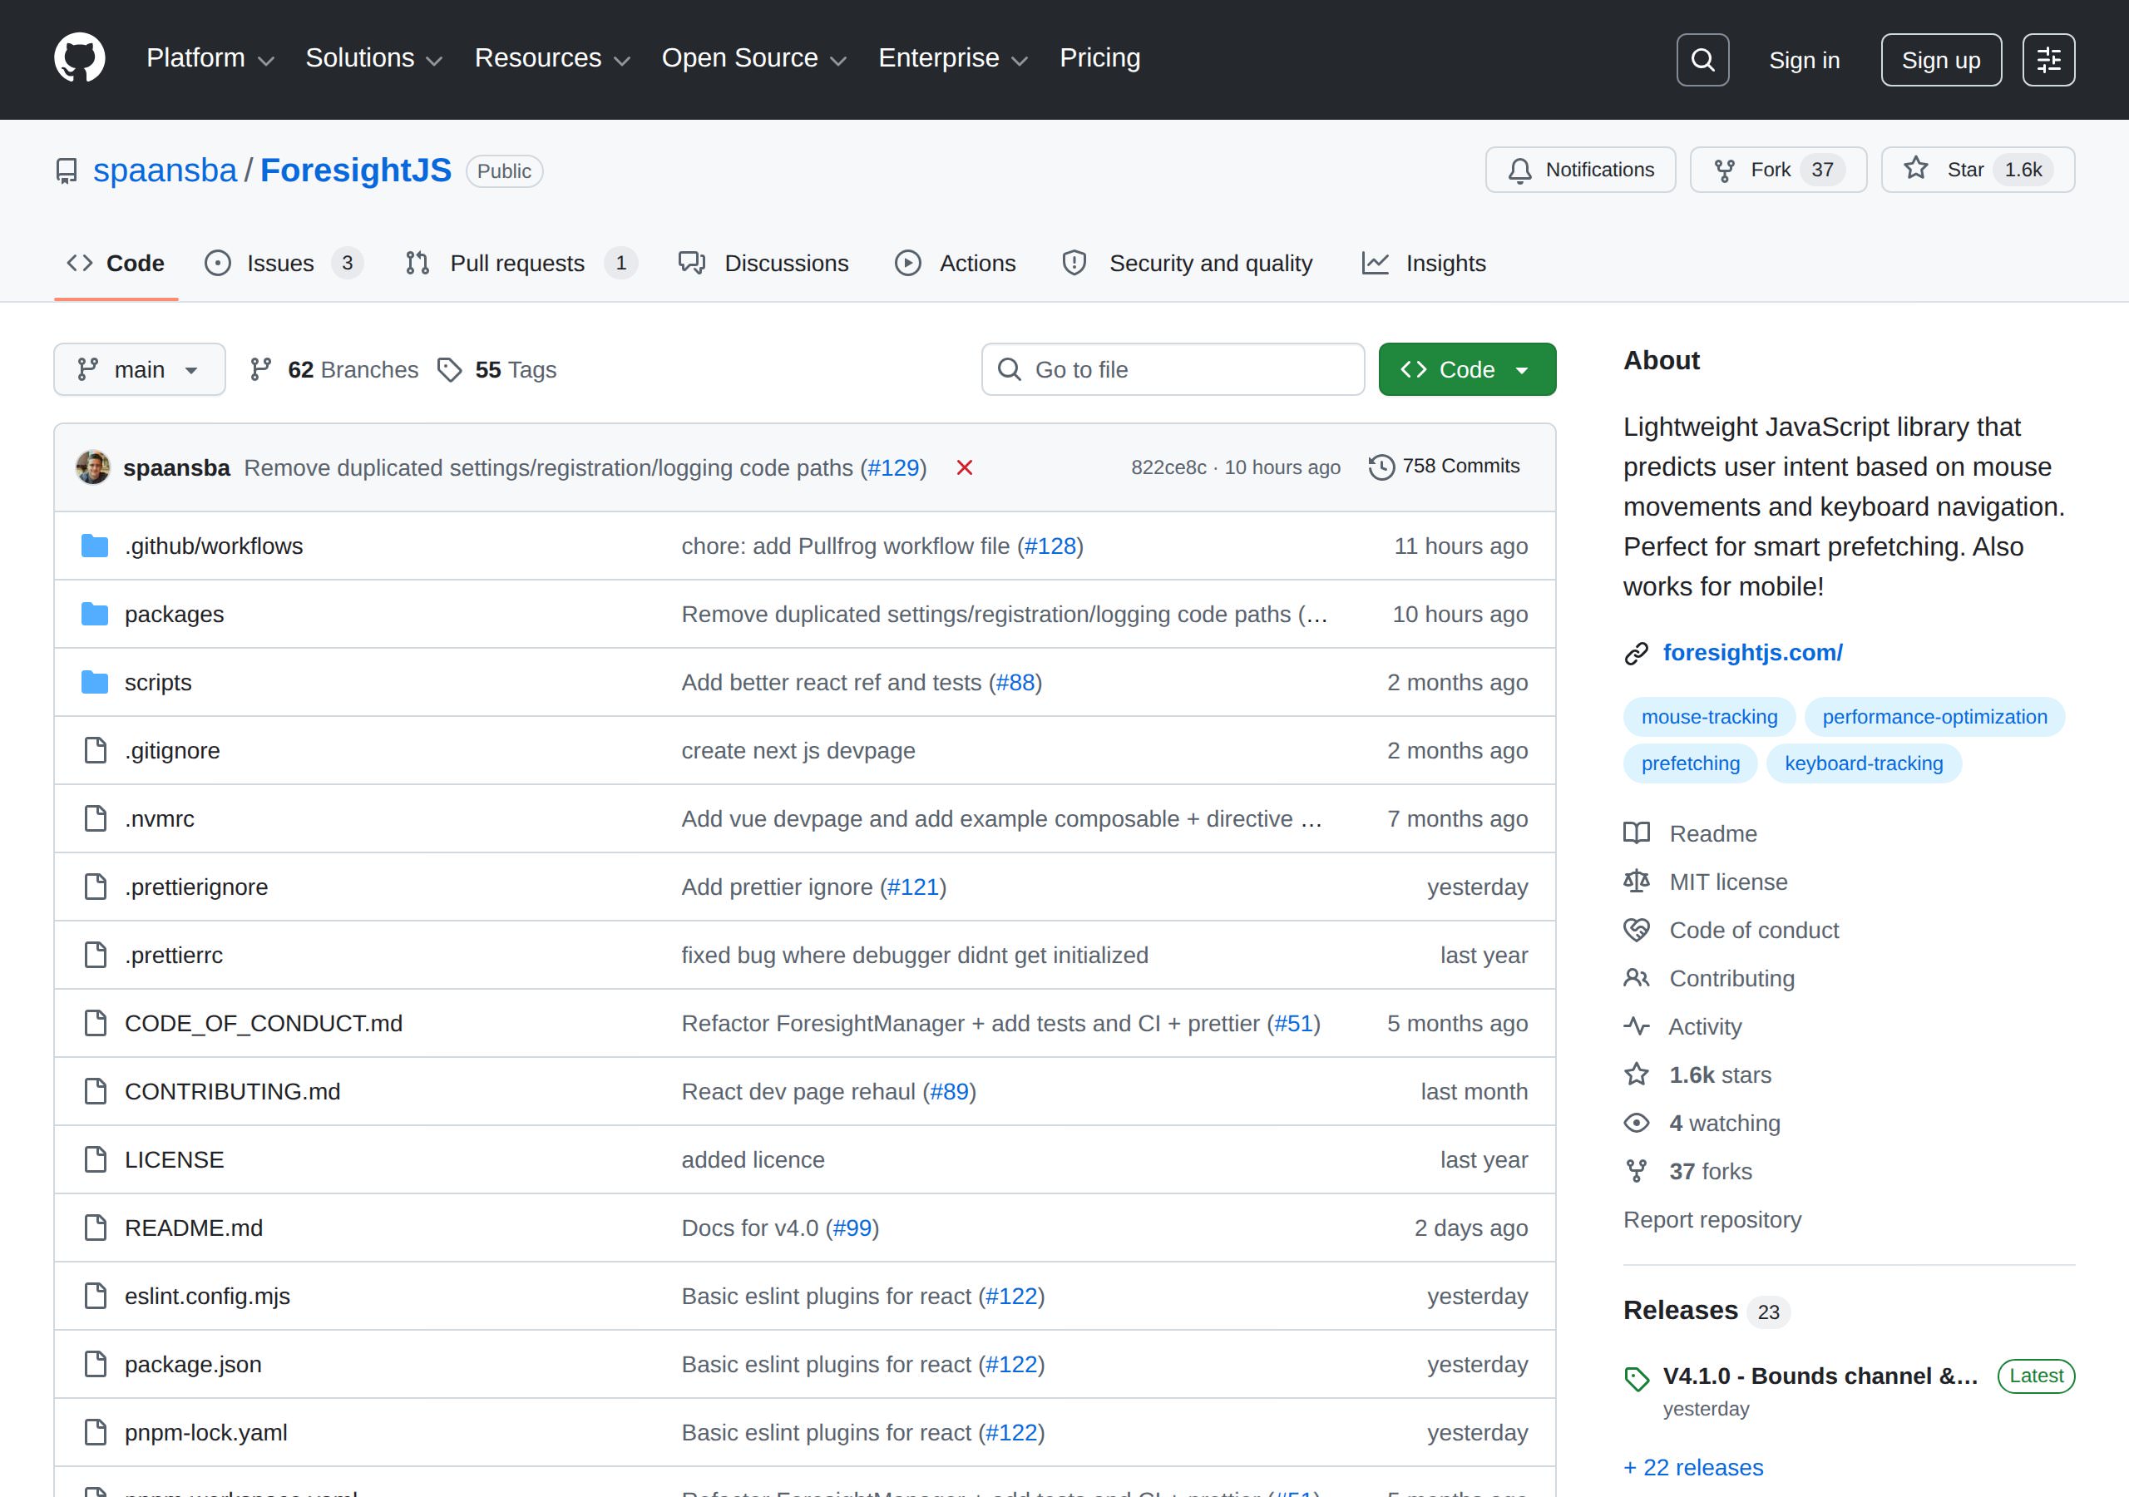
Task: Expand the Open Source menu
Action: (x=755, y=58)
